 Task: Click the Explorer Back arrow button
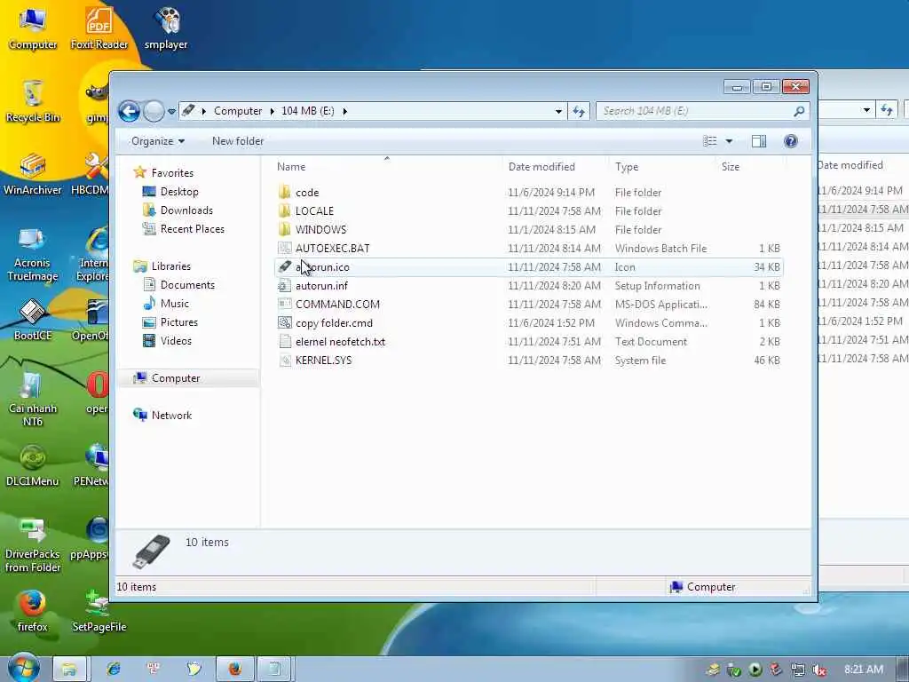tap(130, 111)
